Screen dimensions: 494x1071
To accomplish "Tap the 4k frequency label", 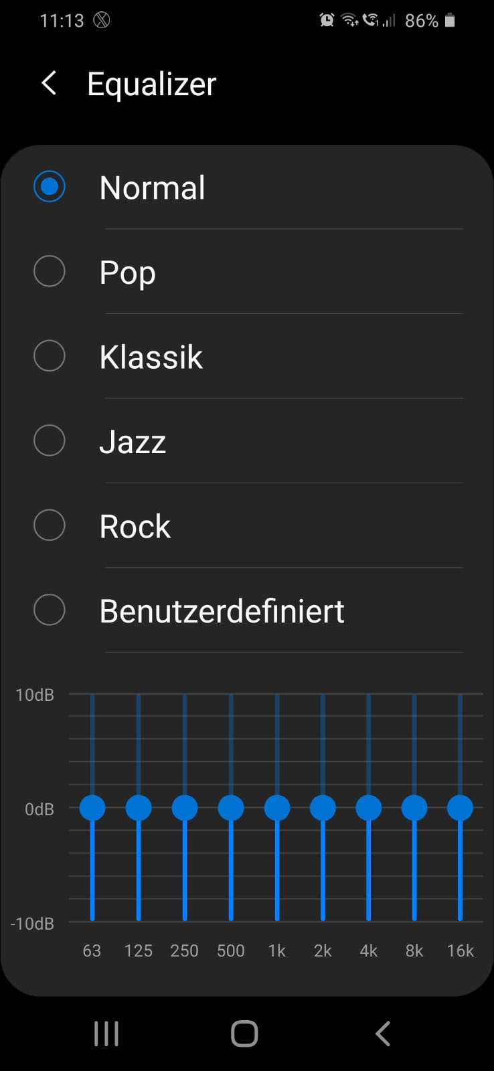I will coord(368,951).
